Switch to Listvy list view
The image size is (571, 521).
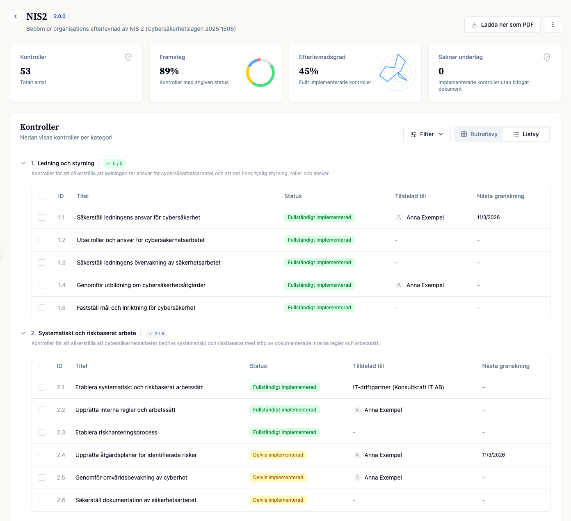click(x=526, y=134)
